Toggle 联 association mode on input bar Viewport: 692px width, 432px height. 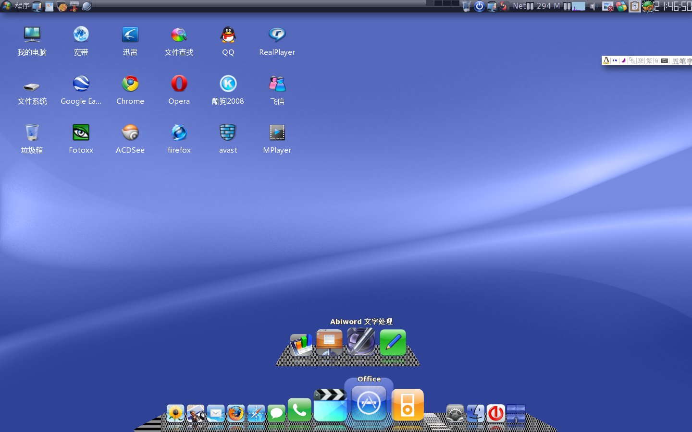click(641, 61)
